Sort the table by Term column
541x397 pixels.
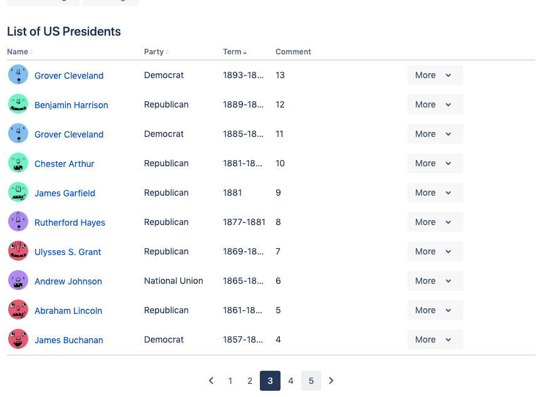coord(235,51)
